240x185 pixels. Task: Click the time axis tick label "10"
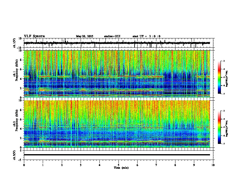tap(213, 165)
